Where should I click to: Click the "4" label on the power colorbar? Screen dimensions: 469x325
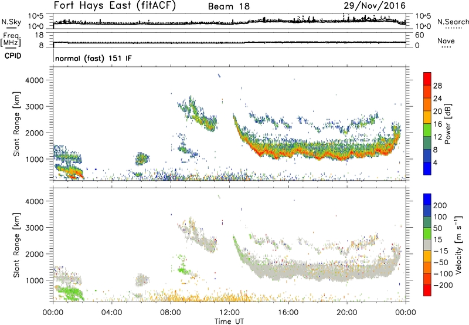click(436, 162)
